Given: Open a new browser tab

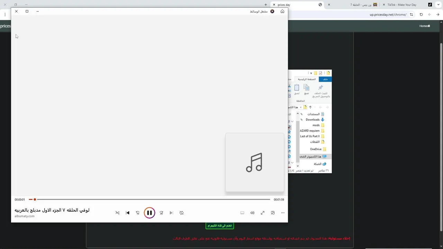Looking at the screenshot, I should (x=265, y=5).
